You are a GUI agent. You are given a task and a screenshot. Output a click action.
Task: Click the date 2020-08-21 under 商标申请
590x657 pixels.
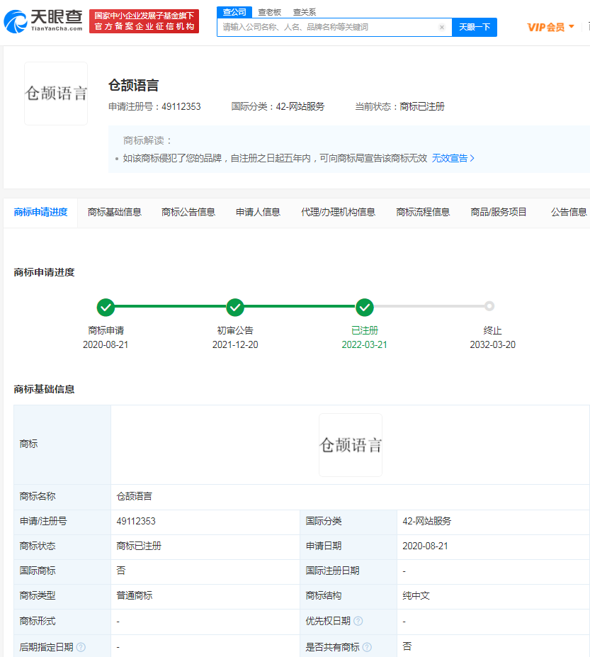[x=106, y=345]
